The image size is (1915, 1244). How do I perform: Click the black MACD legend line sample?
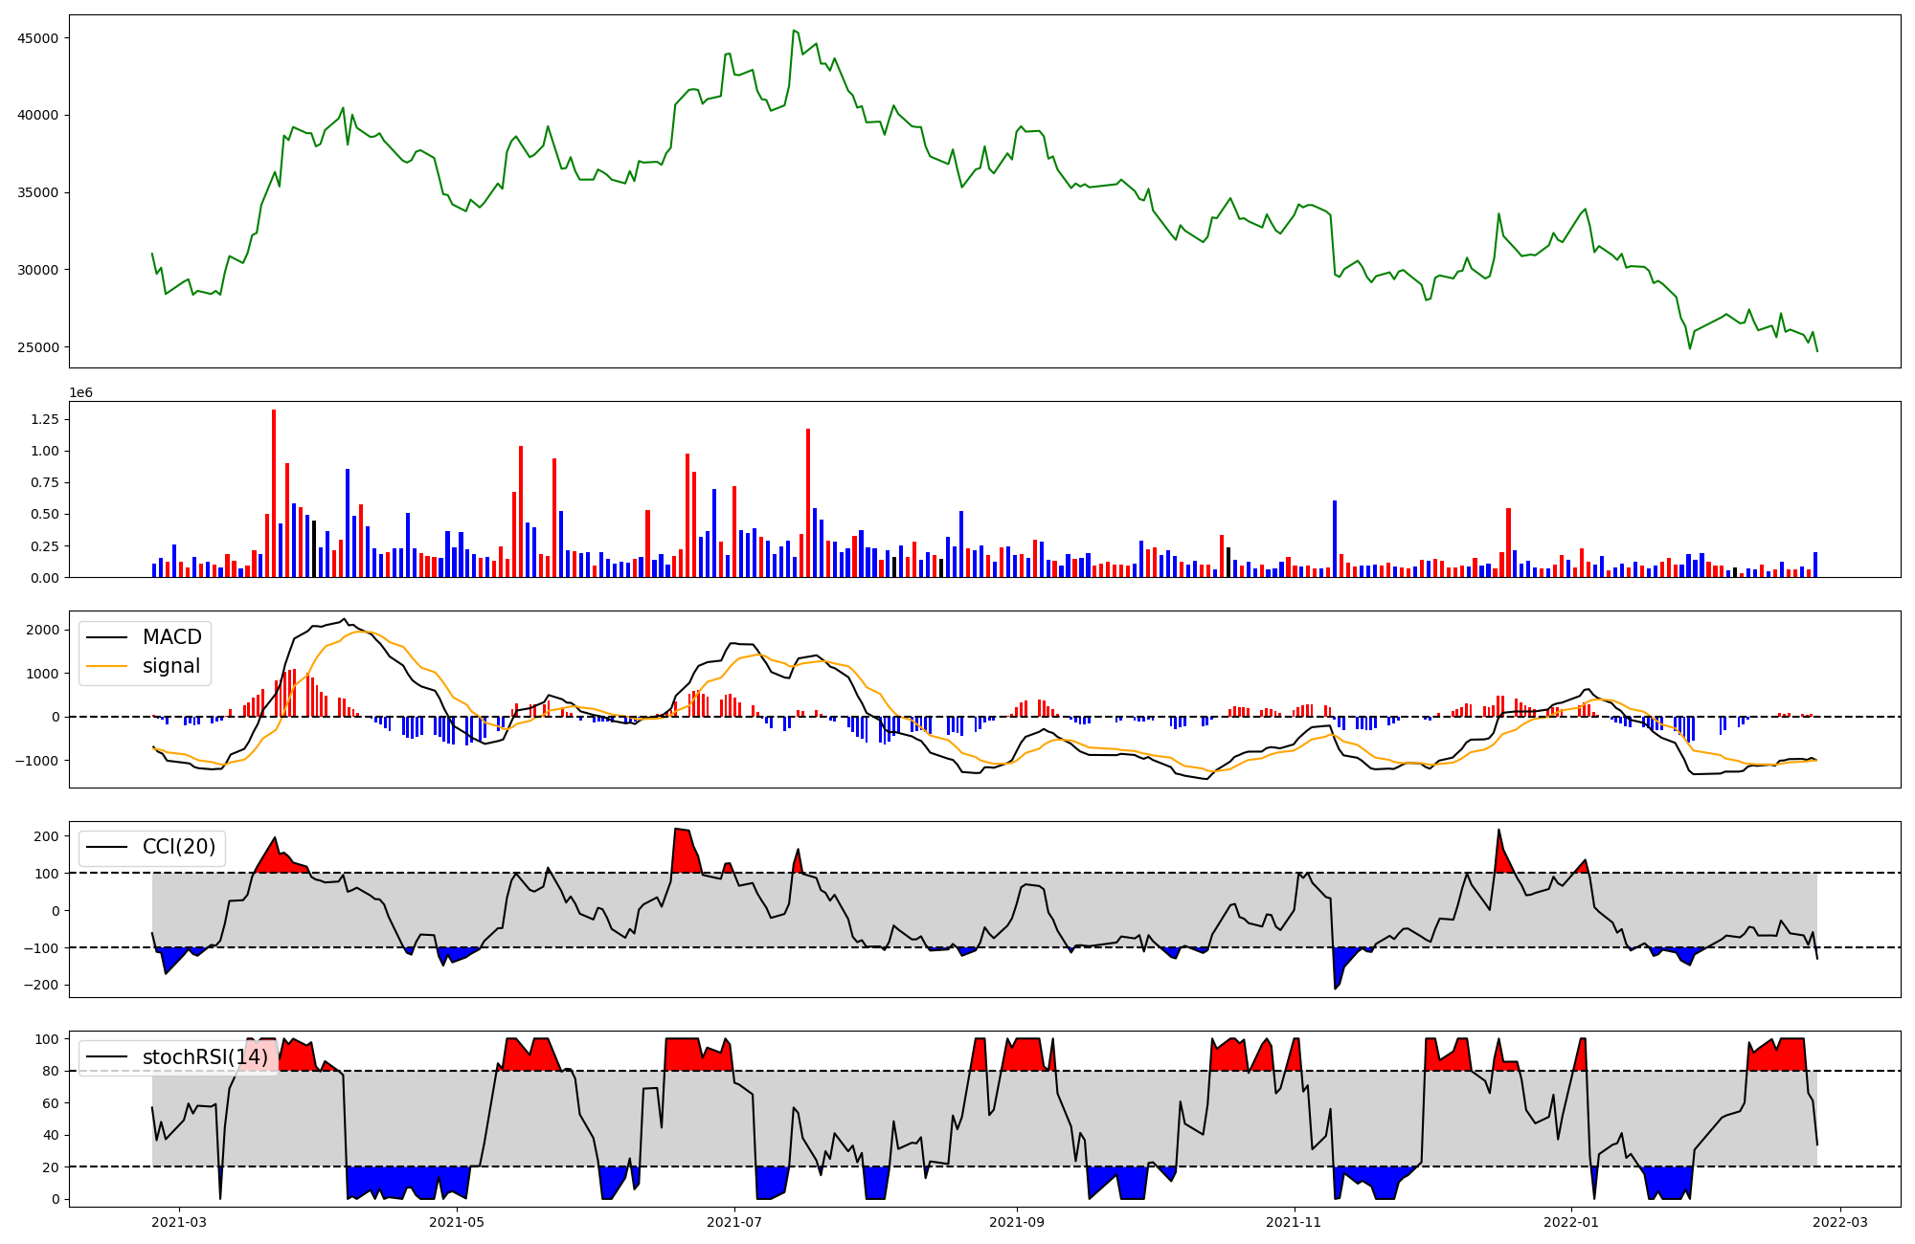point(108,637)
